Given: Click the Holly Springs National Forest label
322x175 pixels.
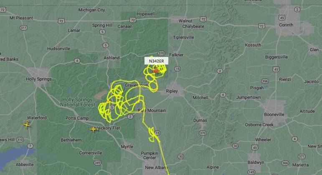Looking at the screenshot, I should (x=78, y=102).
